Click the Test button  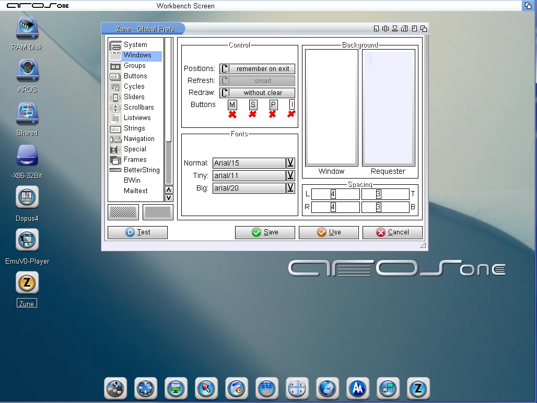point(137,232)
